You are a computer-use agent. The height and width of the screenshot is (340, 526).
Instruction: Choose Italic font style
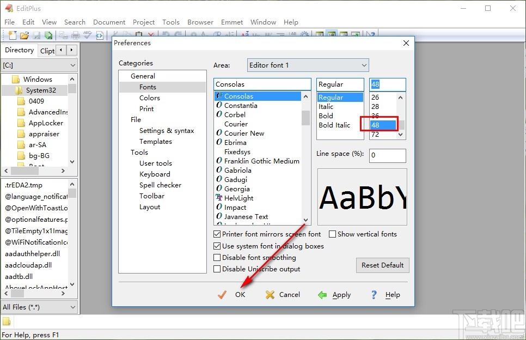(x=326, y=106)
